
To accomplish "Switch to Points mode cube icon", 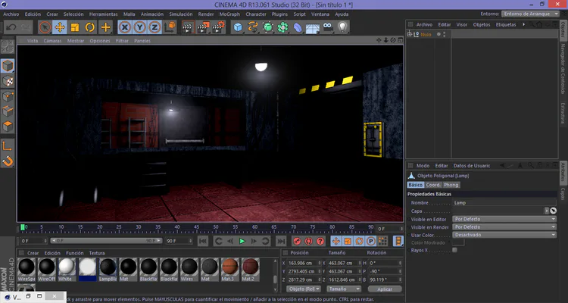I will pyautogui.click(x=8, y=96).
